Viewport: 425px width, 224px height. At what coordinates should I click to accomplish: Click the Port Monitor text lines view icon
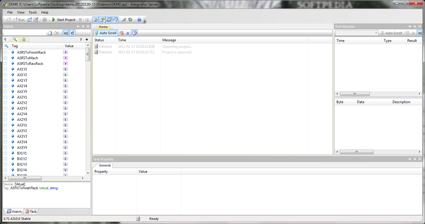pos(419,33)
